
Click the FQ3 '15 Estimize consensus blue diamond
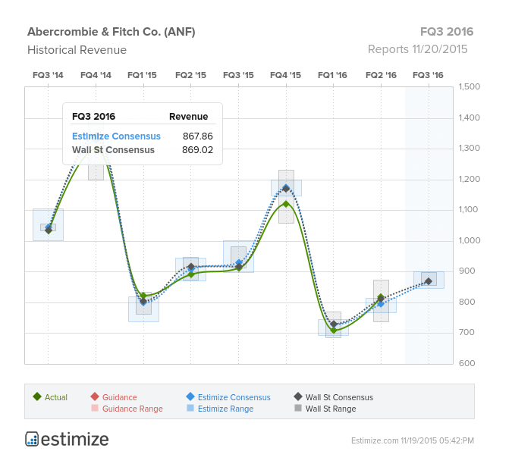coord(239,263)
